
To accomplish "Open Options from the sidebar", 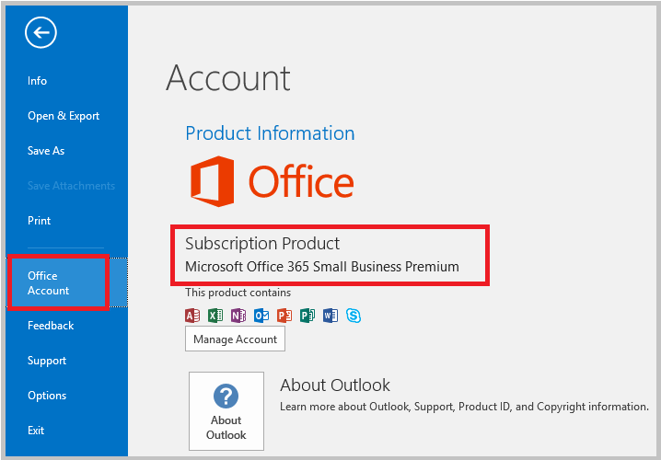I will coord(47,396).
